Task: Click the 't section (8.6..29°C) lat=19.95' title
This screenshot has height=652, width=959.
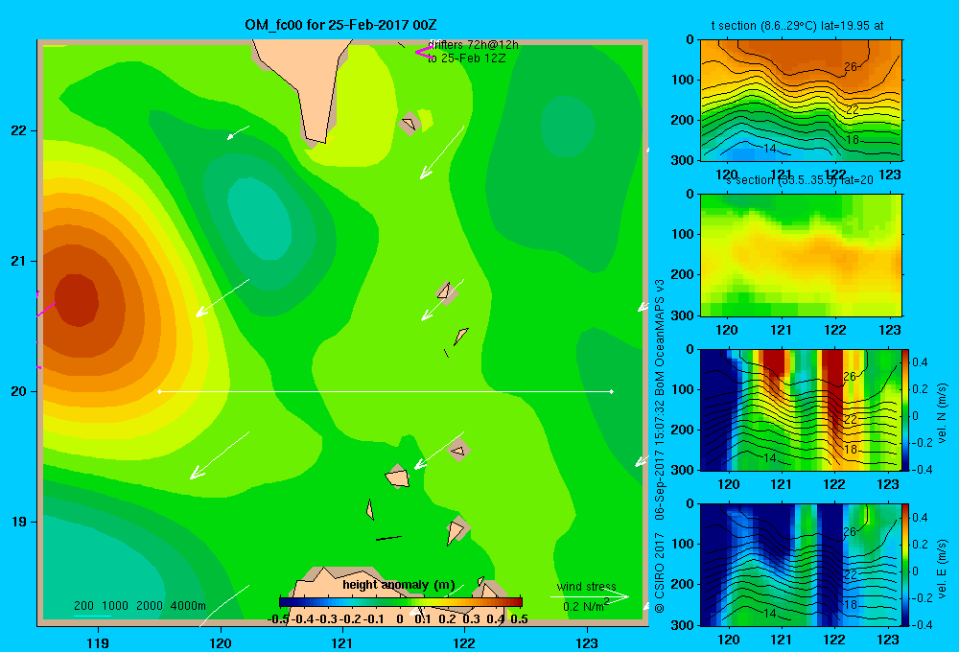Action: [797, 26]
